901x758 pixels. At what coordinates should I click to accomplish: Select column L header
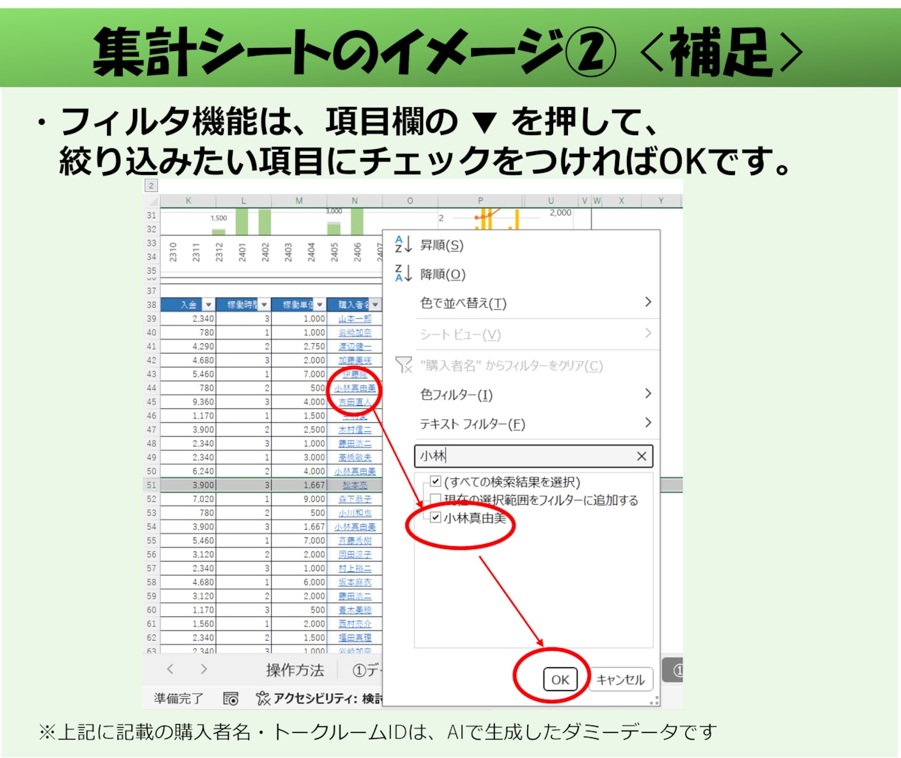click(x=244, y=201)
